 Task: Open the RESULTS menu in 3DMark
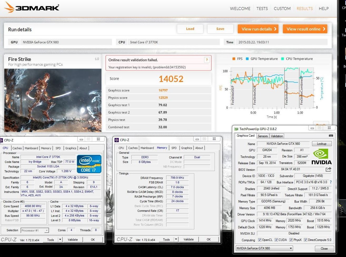[305, 8]
